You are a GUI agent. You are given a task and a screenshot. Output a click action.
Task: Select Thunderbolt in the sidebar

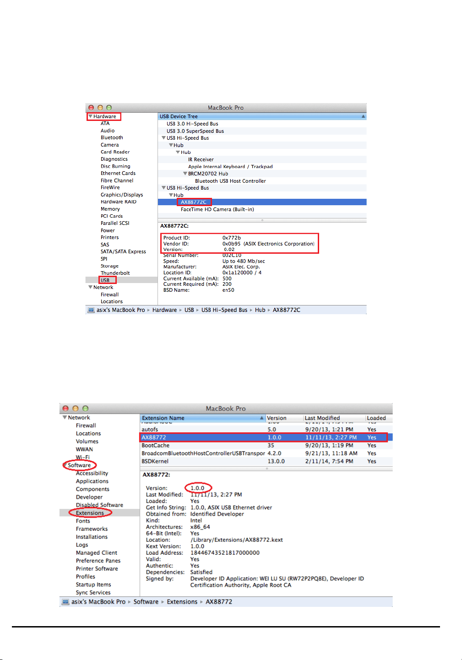coord(115,273)
